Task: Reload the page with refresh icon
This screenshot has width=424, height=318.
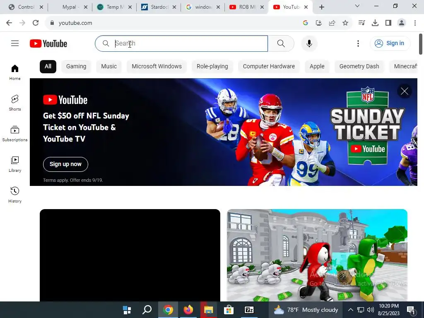Action: pos(36,23)
